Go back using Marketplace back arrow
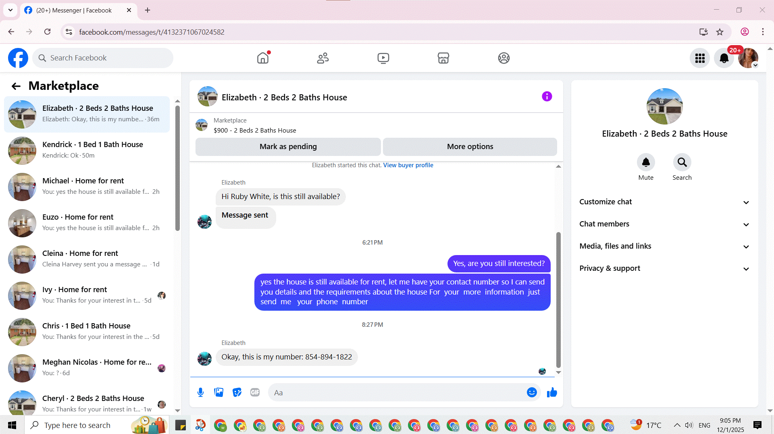Image resolution: width=774 pixels, height=434 pixels. pos(16,86)
